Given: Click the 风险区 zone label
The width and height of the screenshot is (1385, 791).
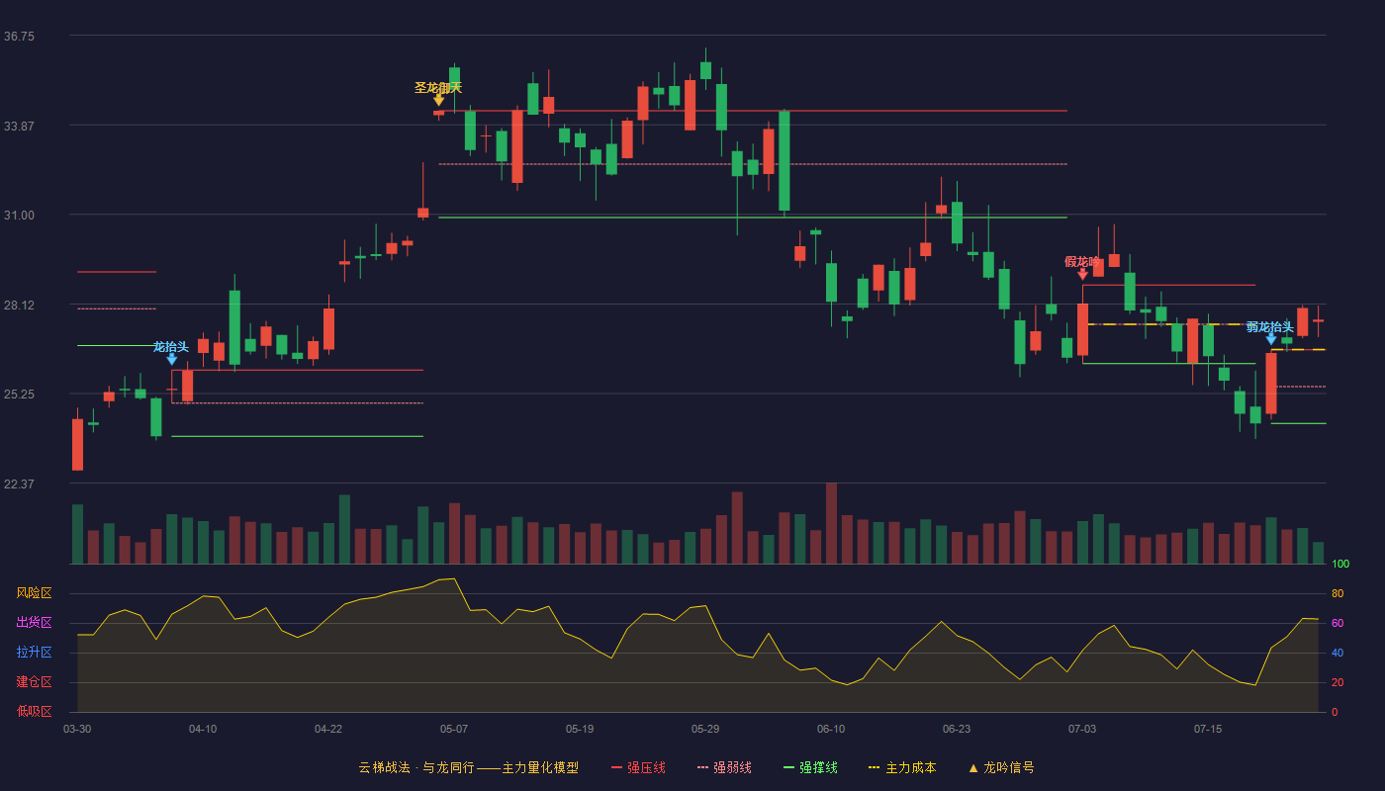Looking at the screenshot, I should pyautogui.click(x=34, y=593).
